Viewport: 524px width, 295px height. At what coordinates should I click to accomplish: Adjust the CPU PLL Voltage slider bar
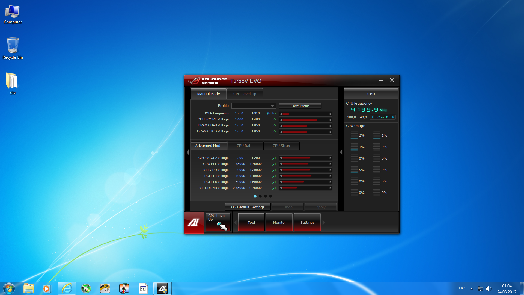tap(305, 164)
